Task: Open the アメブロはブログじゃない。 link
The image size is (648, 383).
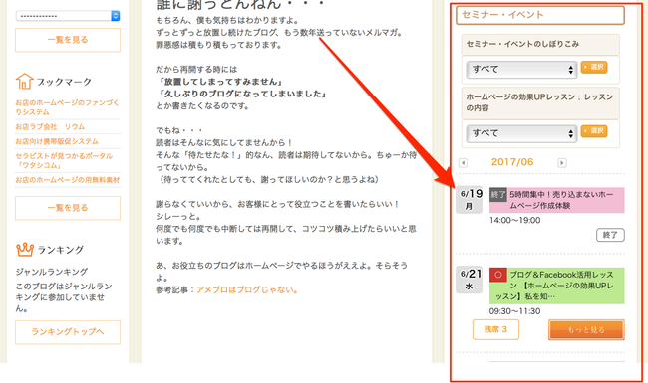Action: 247,289
